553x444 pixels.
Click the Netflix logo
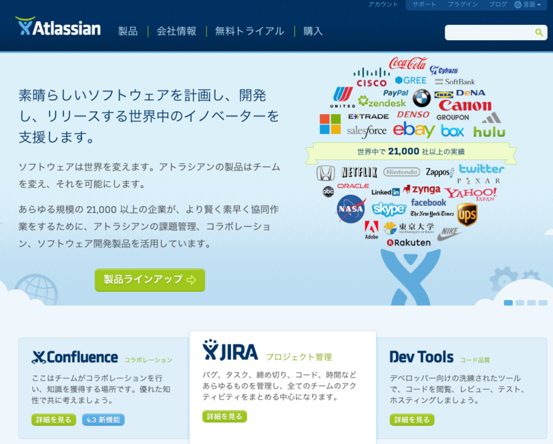[359, 172]
